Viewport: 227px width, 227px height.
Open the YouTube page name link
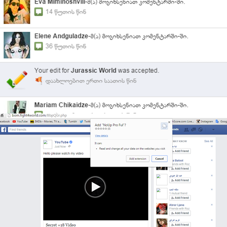pyautogui.click(x=61, y=142)
